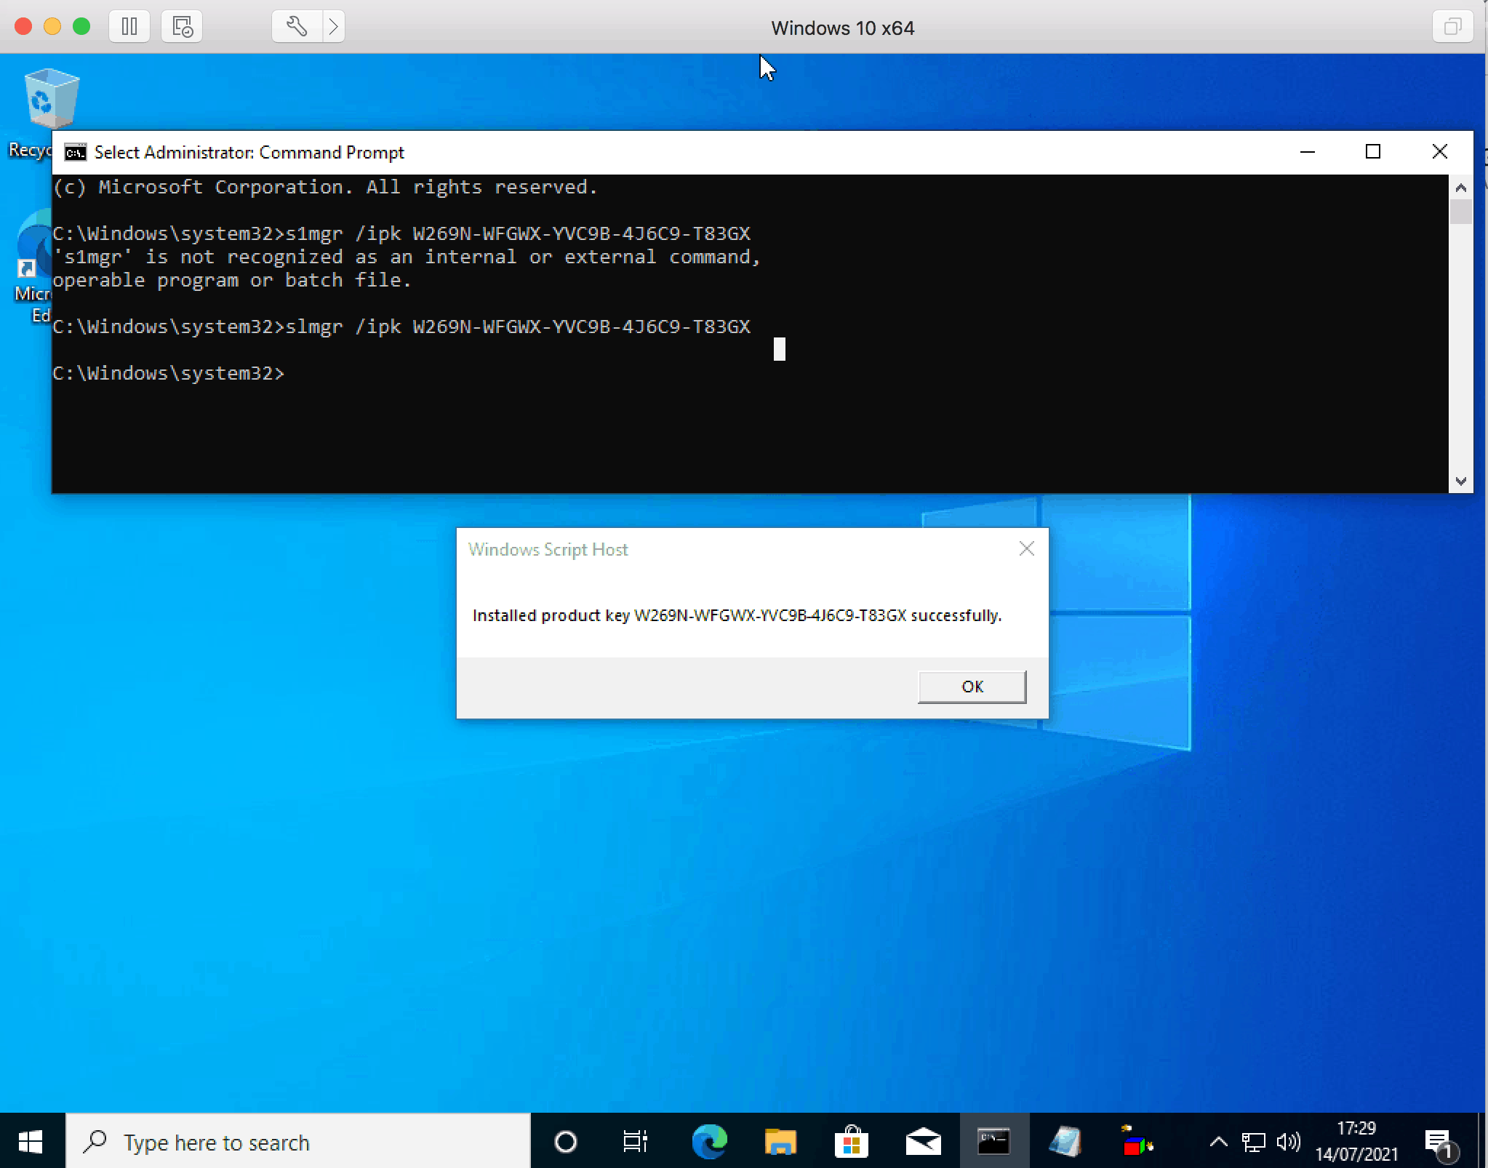Click the C:\Windows\system32> empty prompt line
Screen dimensions: 1488x1168
coord(169,373)
